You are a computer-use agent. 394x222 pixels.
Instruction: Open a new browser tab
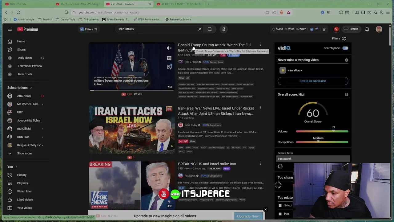click(x=208, y=4)
